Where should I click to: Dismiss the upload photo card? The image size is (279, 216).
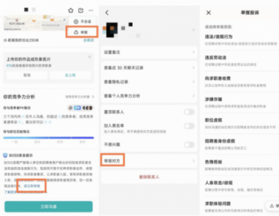(x=89, y=57)
